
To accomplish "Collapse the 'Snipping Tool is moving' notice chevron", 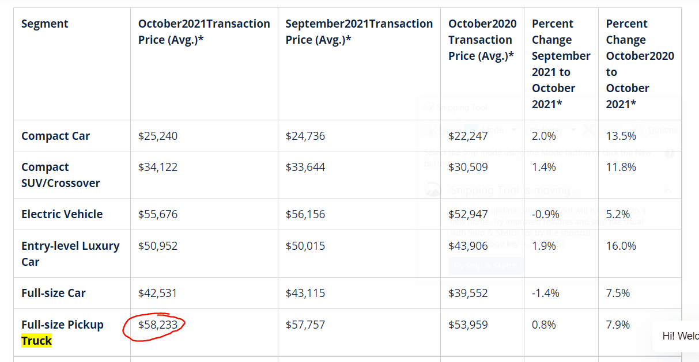I will 668,190.
